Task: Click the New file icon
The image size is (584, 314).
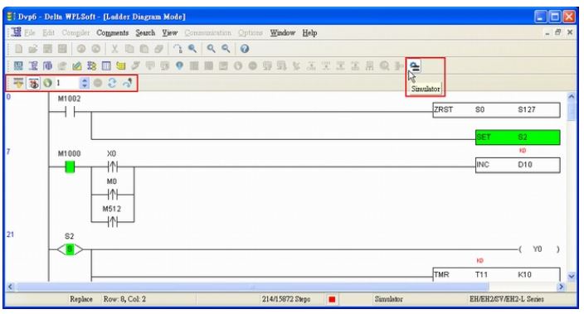Action: [x=18, y=49]
